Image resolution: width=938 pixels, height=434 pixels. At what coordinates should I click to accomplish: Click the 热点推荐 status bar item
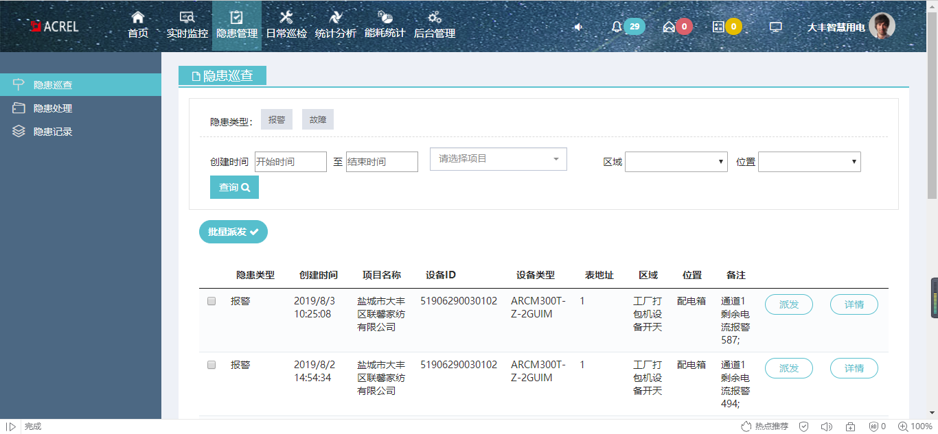pyautogui.click(x=765, y=426)
